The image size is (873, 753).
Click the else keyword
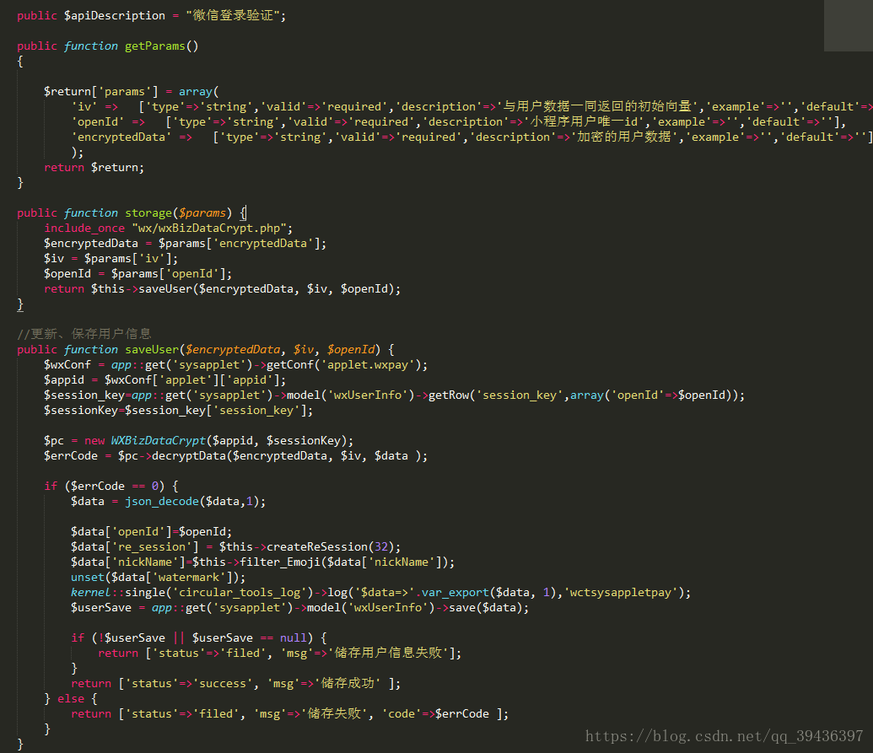pyautogui.click(x=71, y=699)
